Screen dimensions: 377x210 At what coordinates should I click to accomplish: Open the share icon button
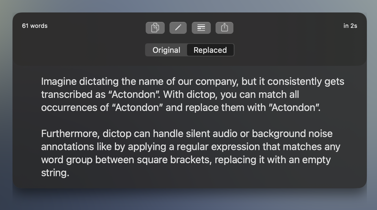(224, 28)
